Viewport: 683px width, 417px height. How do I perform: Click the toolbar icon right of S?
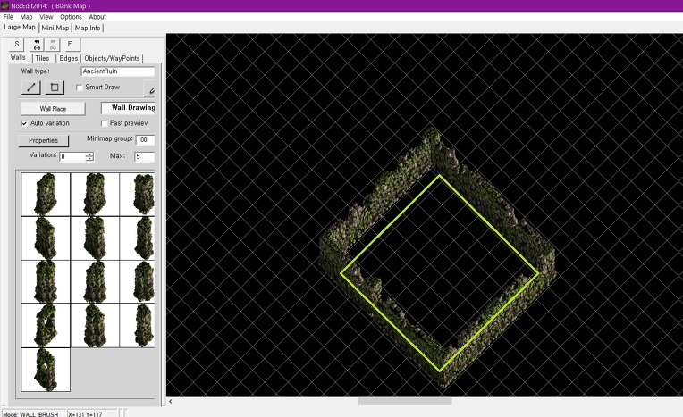pos(37,44)
